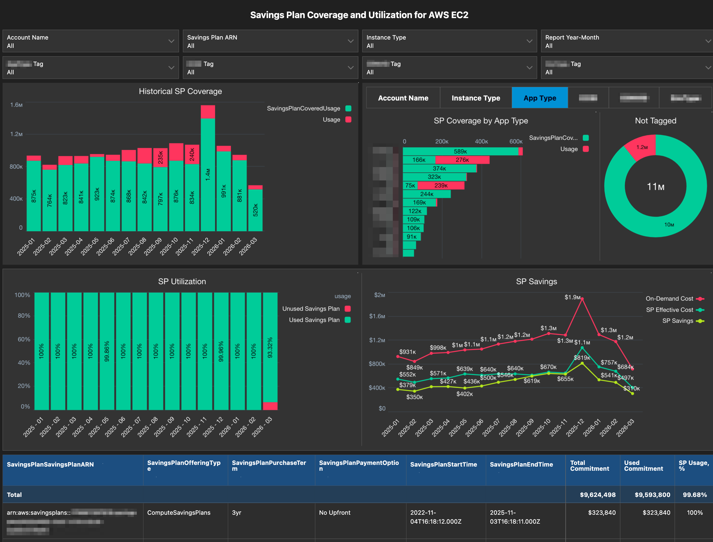
Task: Click the red 240K segment for 2025-11
Action: pos(192,154)
